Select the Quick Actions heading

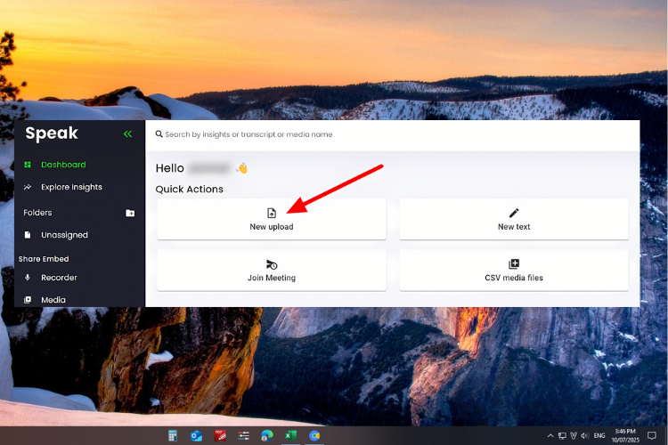189,189
